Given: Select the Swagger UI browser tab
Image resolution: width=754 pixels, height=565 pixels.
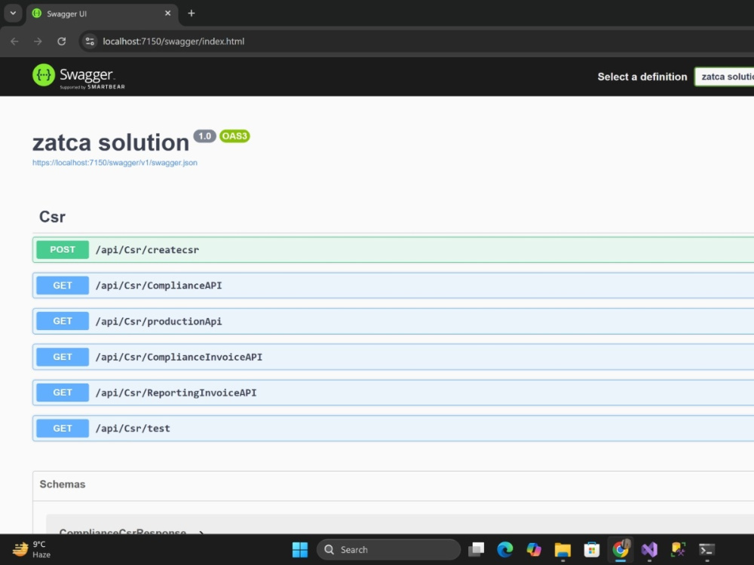Looking at the screenshot, I should pyautogui.click(x=98, y=13).
